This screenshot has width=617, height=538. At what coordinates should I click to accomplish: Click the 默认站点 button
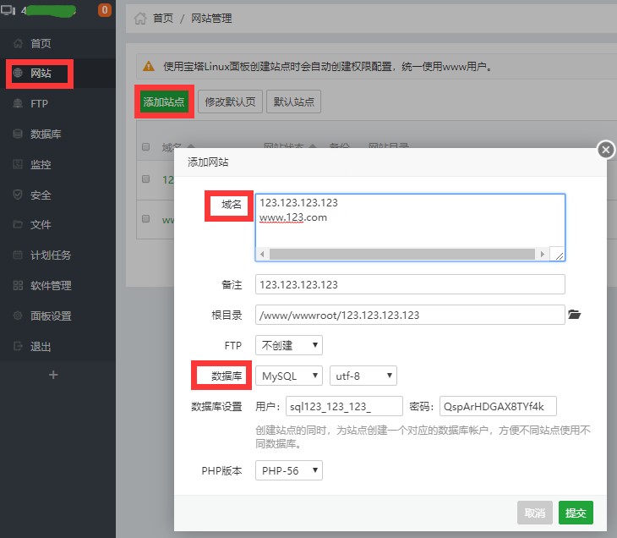294,102
